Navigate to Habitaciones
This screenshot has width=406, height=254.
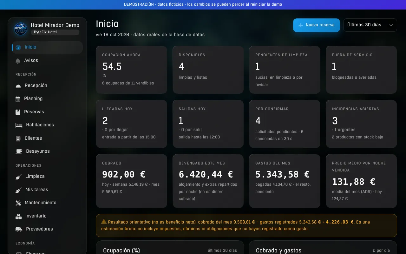(47, 125)
